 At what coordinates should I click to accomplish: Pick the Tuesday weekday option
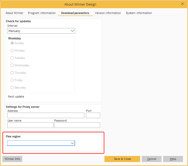click(x=12, y=58)
